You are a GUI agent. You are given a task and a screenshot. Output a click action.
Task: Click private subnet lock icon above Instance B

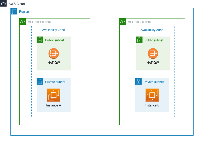[138, 81]
